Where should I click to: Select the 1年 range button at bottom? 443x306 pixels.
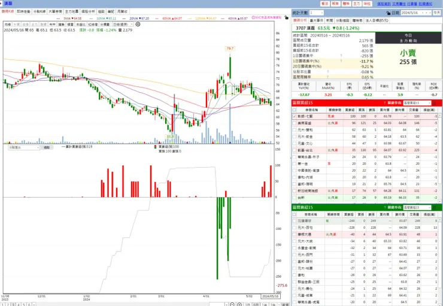[x=265, y=305]
